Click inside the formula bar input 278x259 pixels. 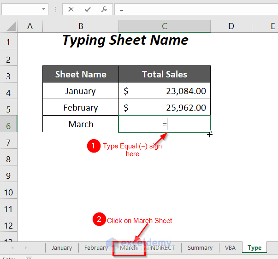click(196, 9)
